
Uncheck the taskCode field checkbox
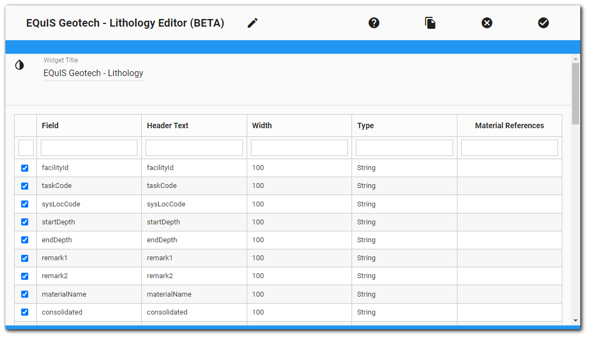24,186
